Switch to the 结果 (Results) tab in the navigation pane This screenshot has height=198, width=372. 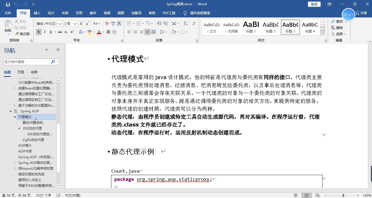pyautogui.click(x=34, y=72)
